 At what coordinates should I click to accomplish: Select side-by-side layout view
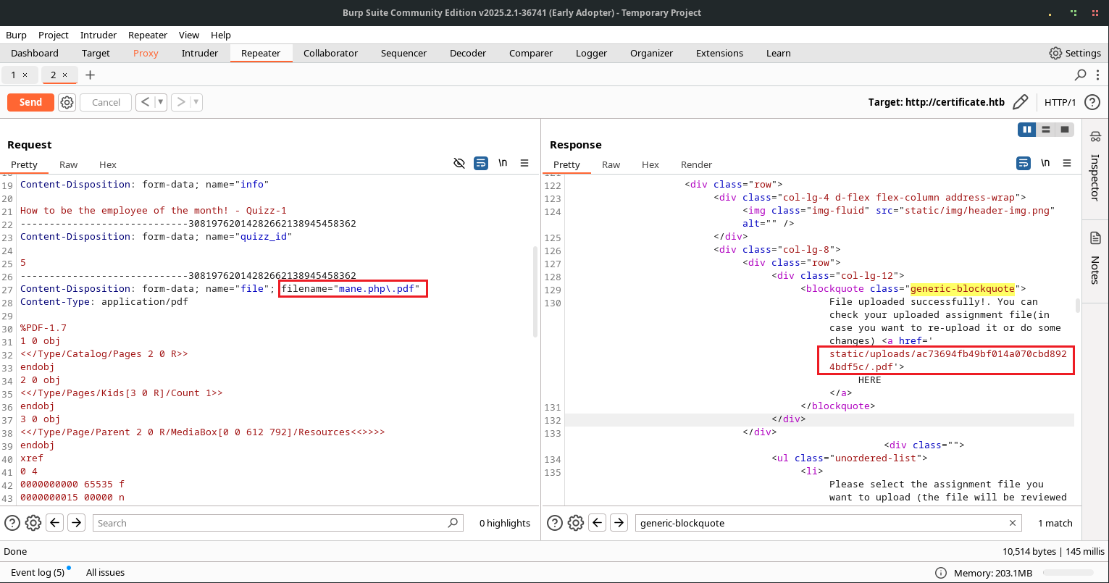[x=1026, y=130]
